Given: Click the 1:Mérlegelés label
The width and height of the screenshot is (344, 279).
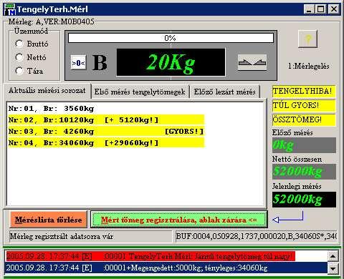Looking at the screenshot, I should point(308,66).
